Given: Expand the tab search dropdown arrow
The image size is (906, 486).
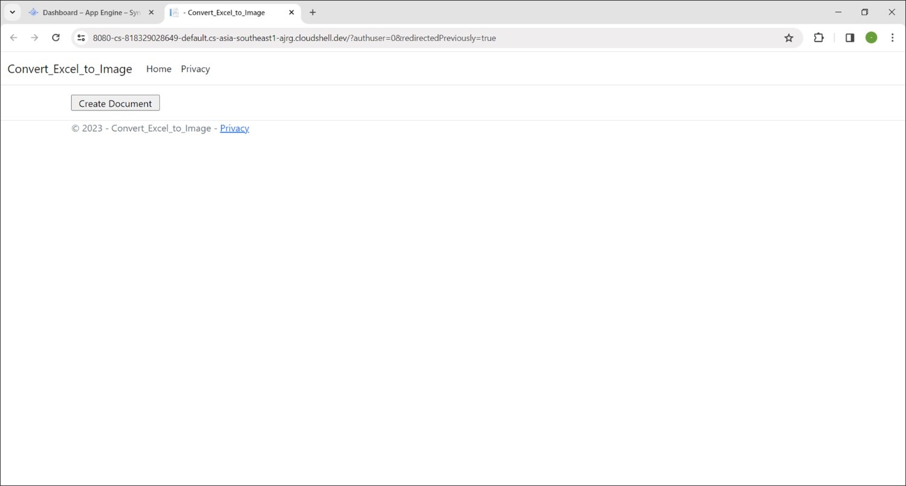Looking at the screenshot, I should coord(12,12).
